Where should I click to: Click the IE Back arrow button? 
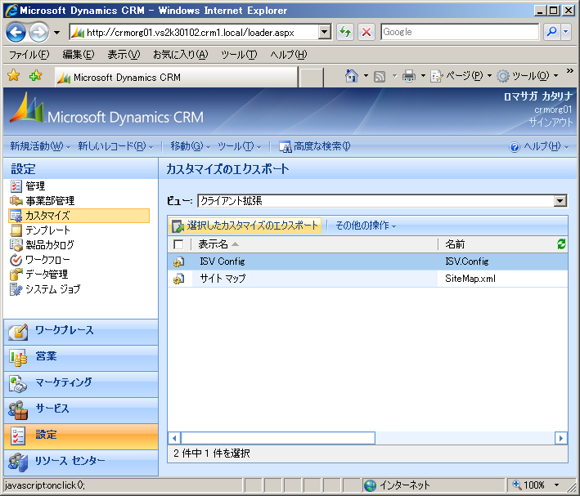16,33
